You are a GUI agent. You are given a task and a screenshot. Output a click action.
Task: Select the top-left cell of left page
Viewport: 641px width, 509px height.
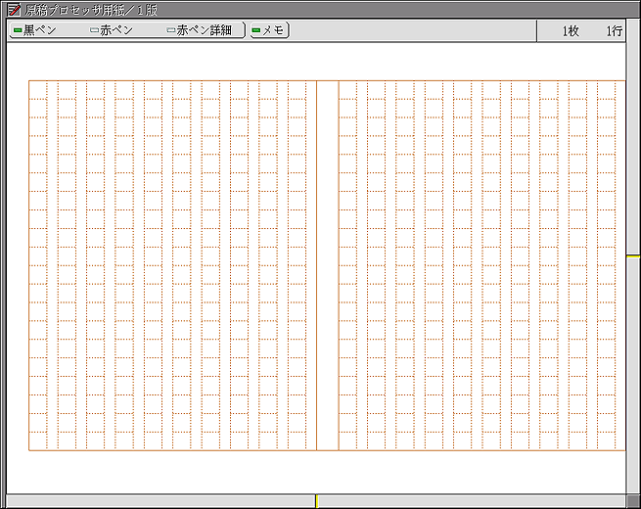pos(37,90)
